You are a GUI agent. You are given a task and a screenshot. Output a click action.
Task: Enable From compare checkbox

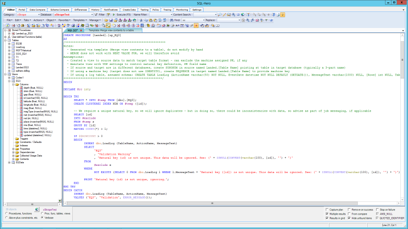[x=349, y=214]
